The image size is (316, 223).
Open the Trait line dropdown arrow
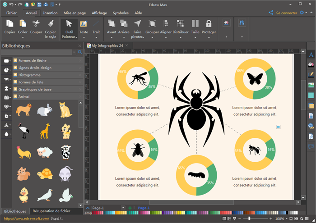click(x=96, y=37)
